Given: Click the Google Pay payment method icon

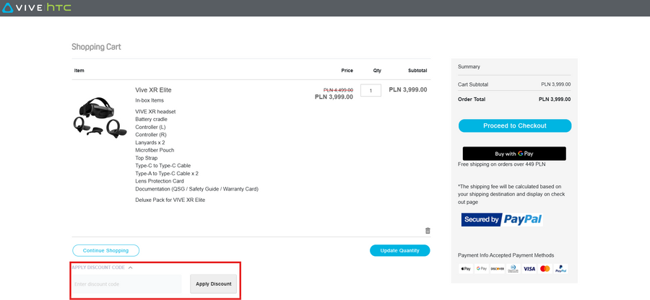Looking at the screenshot, I should (x=482, y=268).
